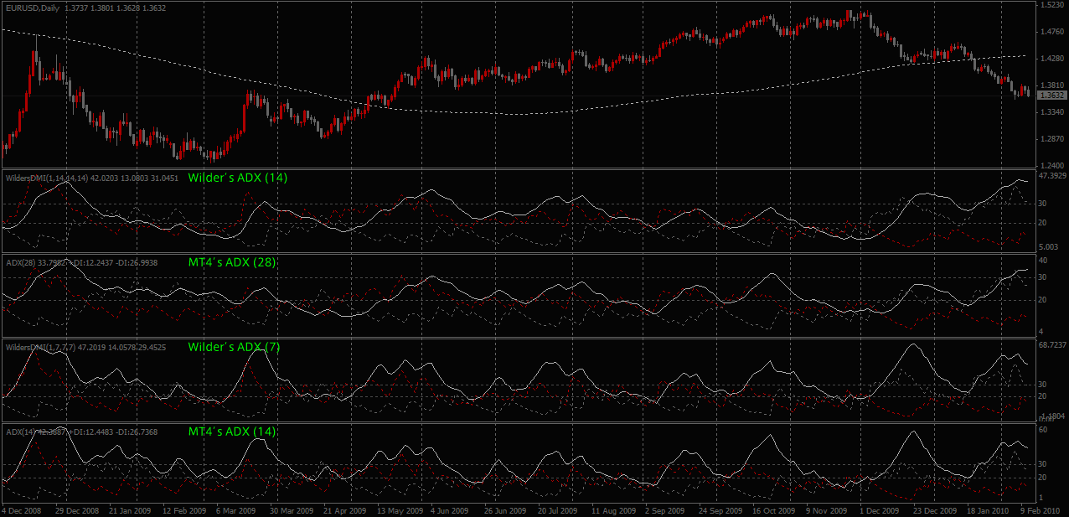The width and height of the screenshot is (1069, 517).
Task: Click the 6 Mar 2009 date label
Action: pyautogui.click(x=238, y=509)
